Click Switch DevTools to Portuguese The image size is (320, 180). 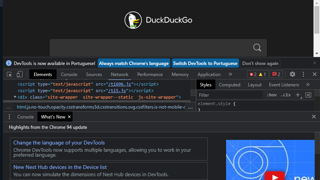pos(205,63)
